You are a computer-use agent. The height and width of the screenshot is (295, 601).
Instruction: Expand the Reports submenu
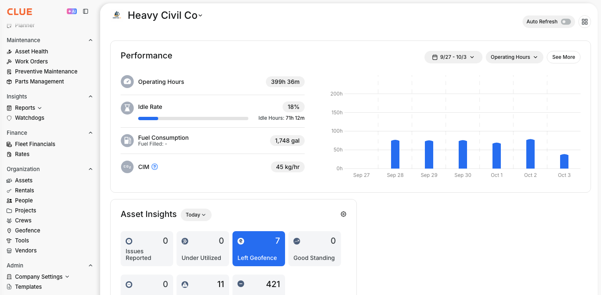40,108
